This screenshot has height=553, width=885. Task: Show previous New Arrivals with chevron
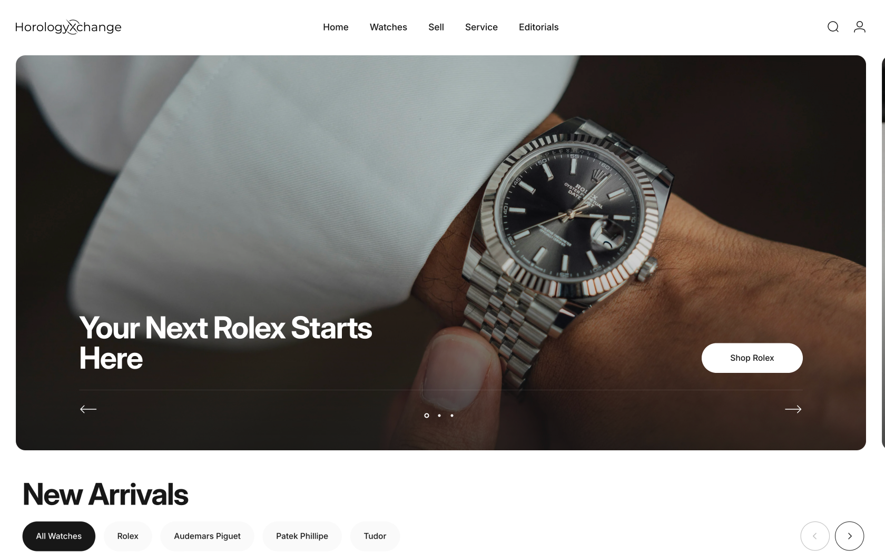tap(815, 536)
